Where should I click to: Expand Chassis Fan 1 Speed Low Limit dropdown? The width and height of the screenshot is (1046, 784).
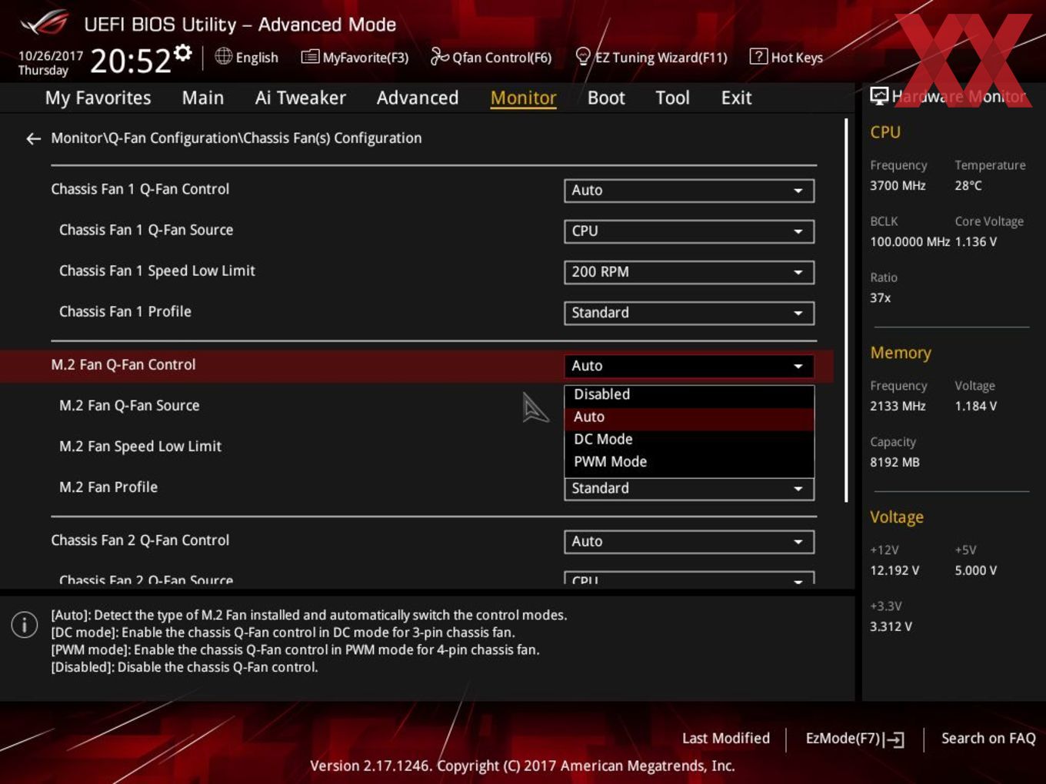point(689,272)
